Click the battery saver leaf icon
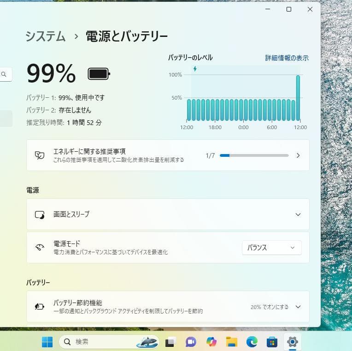The height and width of the screenshot is (351, 352). [40, 307]
